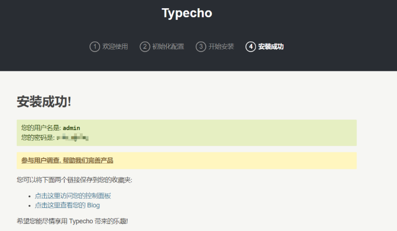
Task: Click the step 3 number circle
Action: click(201, 47)
